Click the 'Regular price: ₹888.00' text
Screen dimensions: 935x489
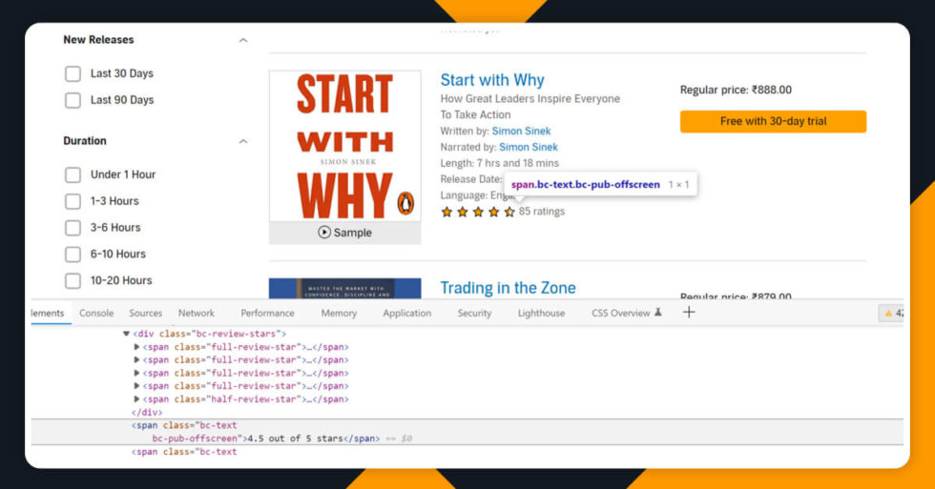pyautogui.click(x=736, y=91)
